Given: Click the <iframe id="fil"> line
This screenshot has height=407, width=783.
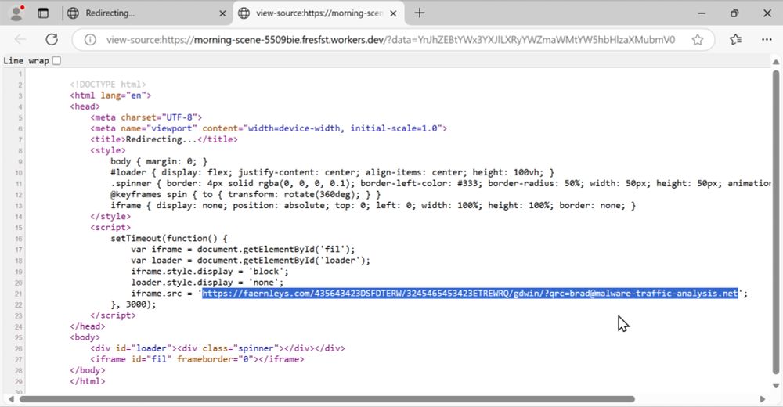Looking at the screenshot, I should 197,359.
